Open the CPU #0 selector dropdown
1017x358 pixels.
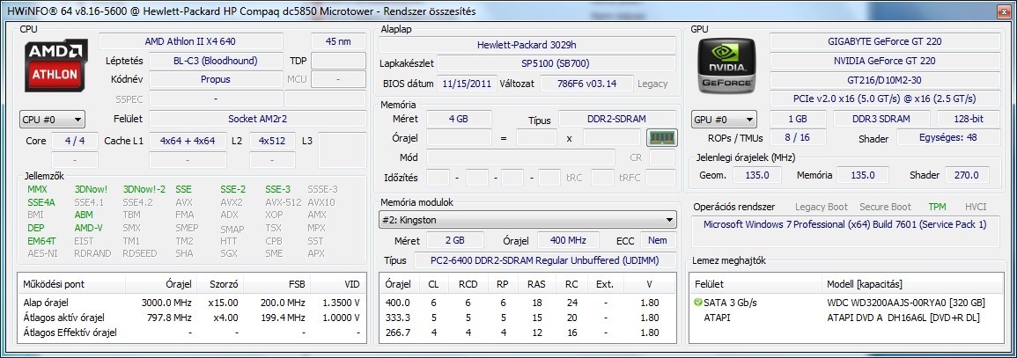click(52, 120)
